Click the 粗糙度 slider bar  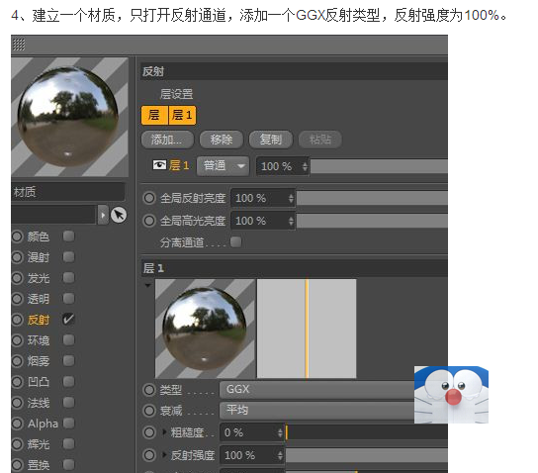367,432
